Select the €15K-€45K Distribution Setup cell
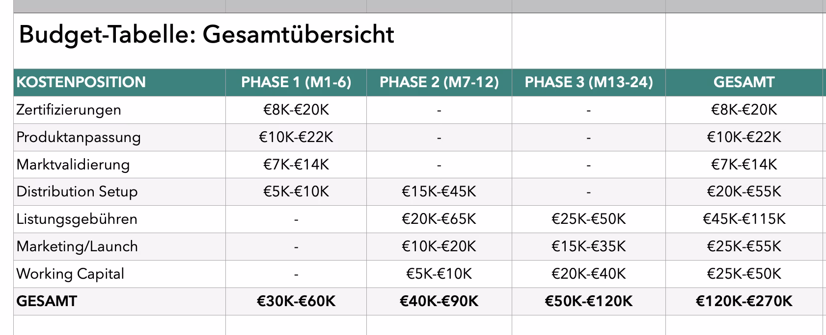This screenshot has height=335, width=826. (x=439, y=191)
